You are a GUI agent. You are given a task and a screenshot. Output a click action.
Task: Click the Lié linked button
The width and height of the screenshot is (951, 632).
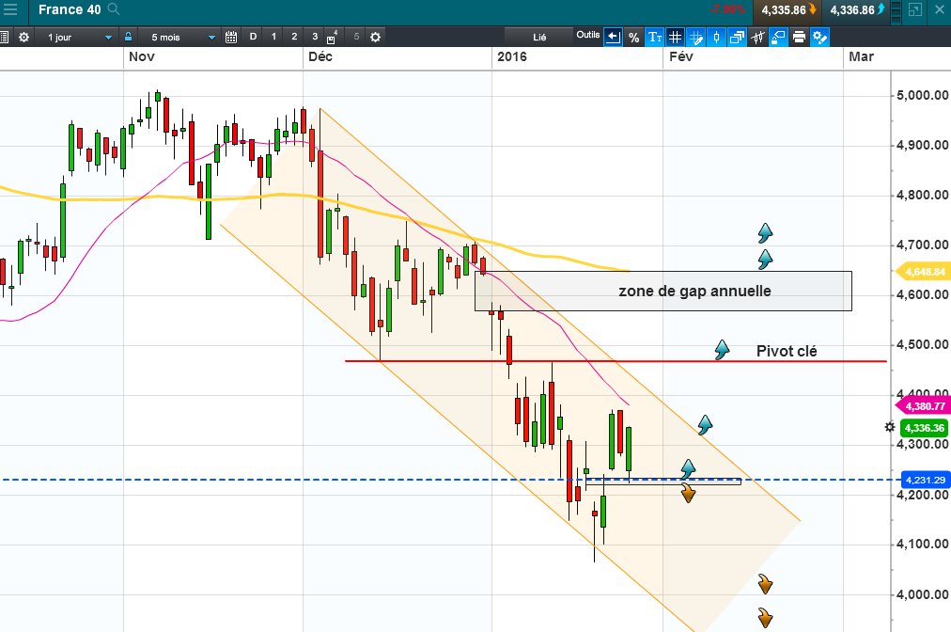click(538, 37)
